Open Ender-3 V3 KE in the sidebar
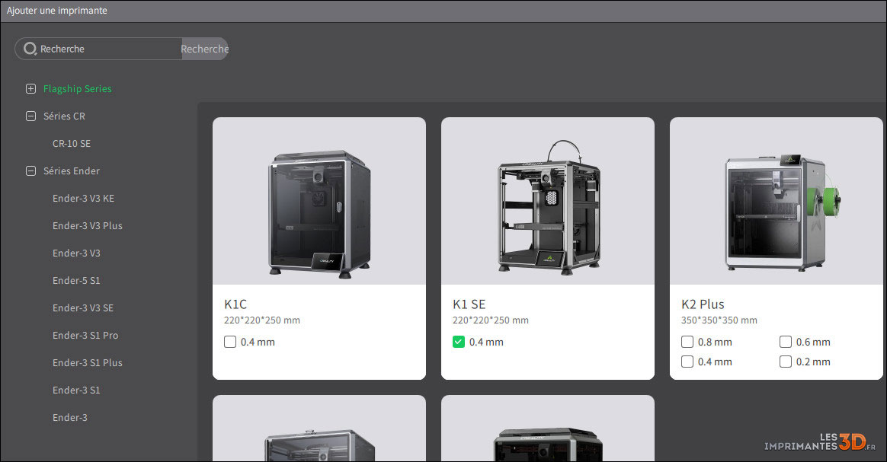Screen dimensions: 887x462 pos(83,198)
